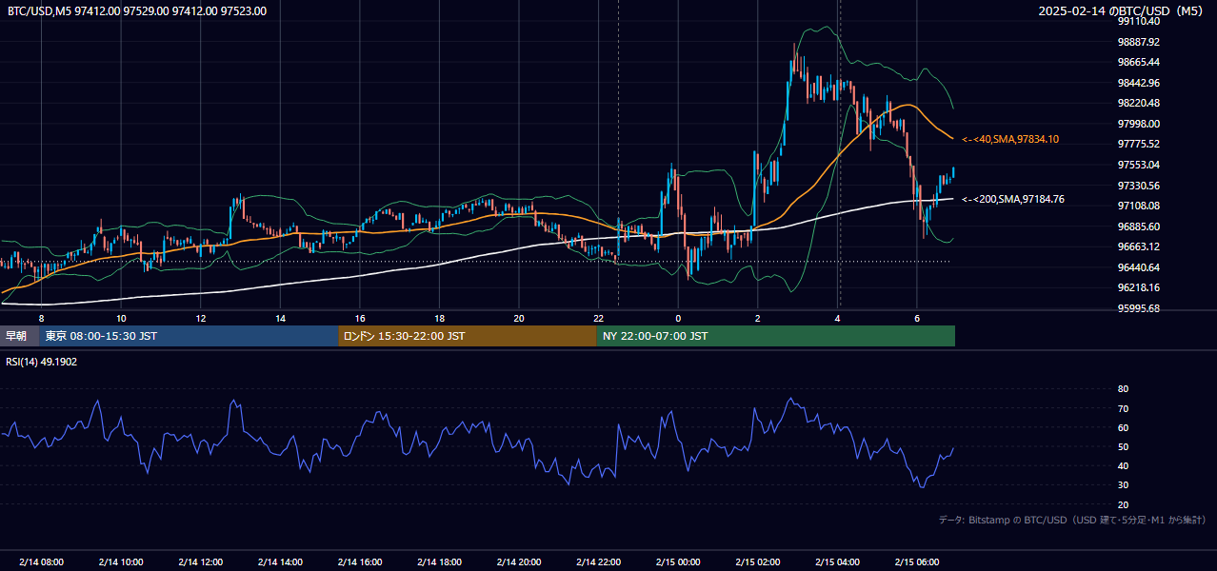Click hour label 12 on price chart axis
Image resolution: width=1217 pixels, height=571 pixels.
click(x=201, y=318)
